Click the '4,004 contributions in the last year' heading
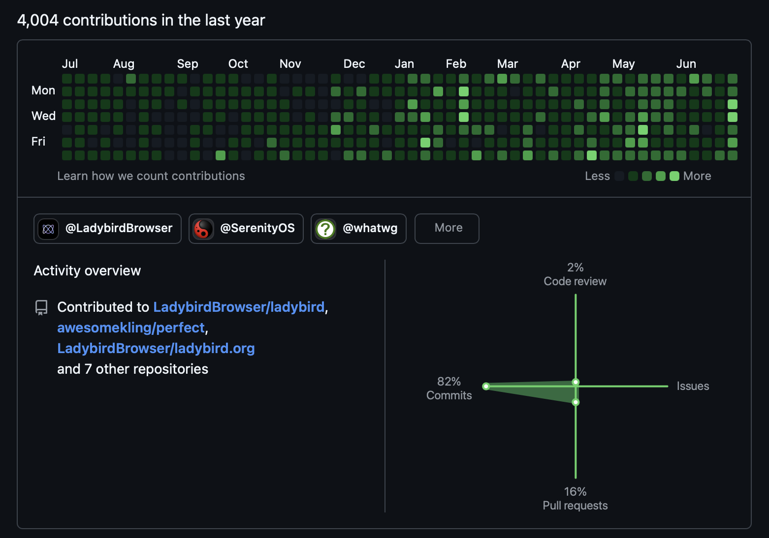 pyautogui.click(x=141, y=20)
